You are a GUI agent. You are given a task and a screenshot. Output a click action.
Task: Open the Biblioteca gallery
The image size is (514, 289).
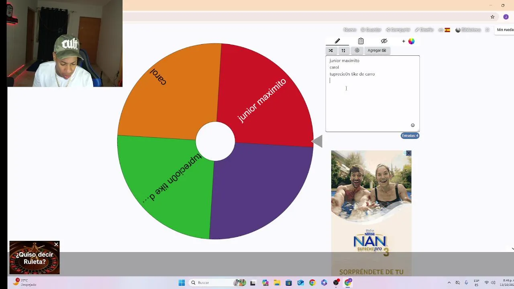pyautogui.click(x=468, y=30)
